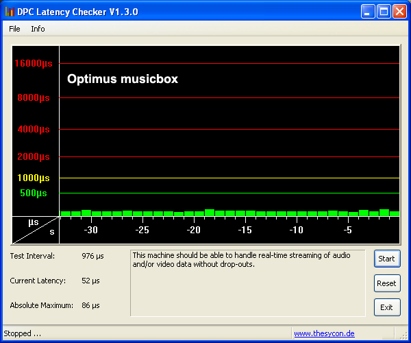Click the real-time streaming message box

(248, 283)
